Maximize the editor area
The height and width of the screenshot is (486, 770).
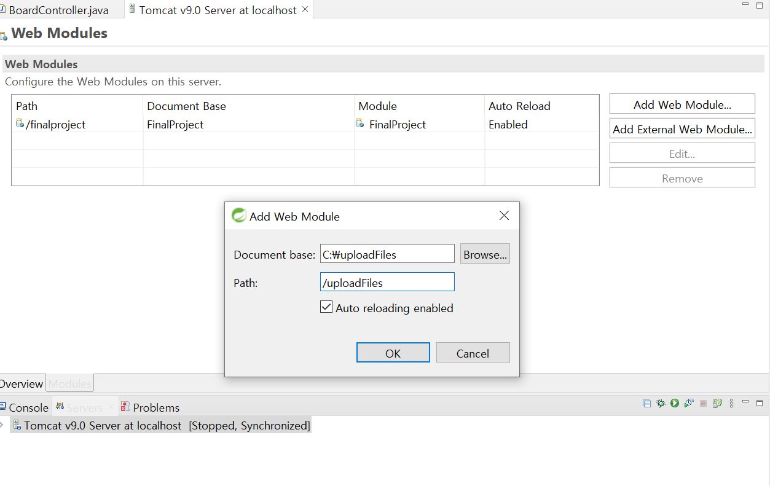760,5
